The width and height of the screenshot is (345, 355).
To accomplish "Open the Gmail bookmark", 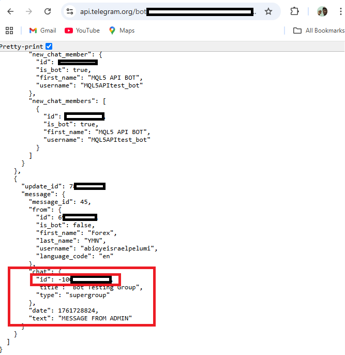I will click(42, 31).
